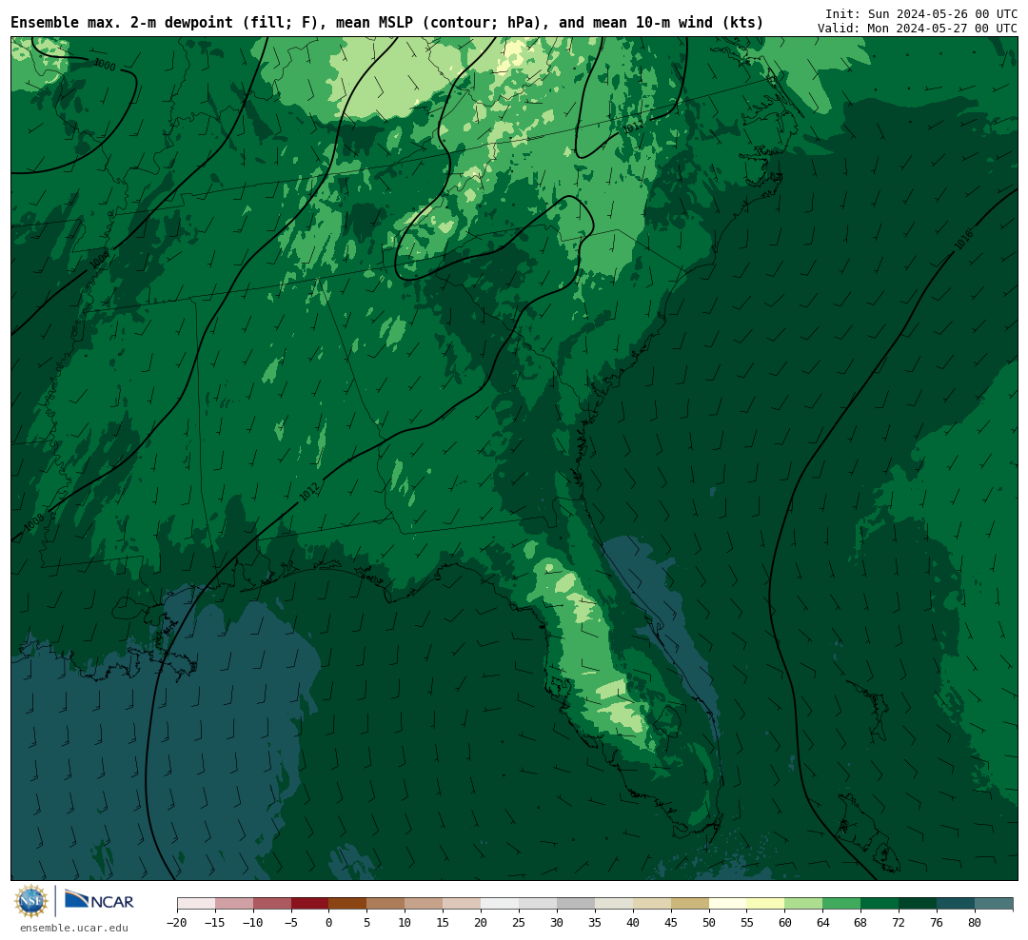1028x940 pixels.
Task: Click the pale yellow swatch between 55 and 60
Action: [x=765, y=904]
